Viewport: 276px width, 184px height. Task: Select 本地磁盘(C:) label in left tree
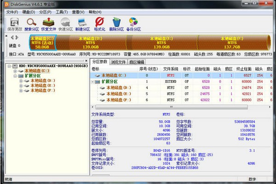click(x=37, y=71)
